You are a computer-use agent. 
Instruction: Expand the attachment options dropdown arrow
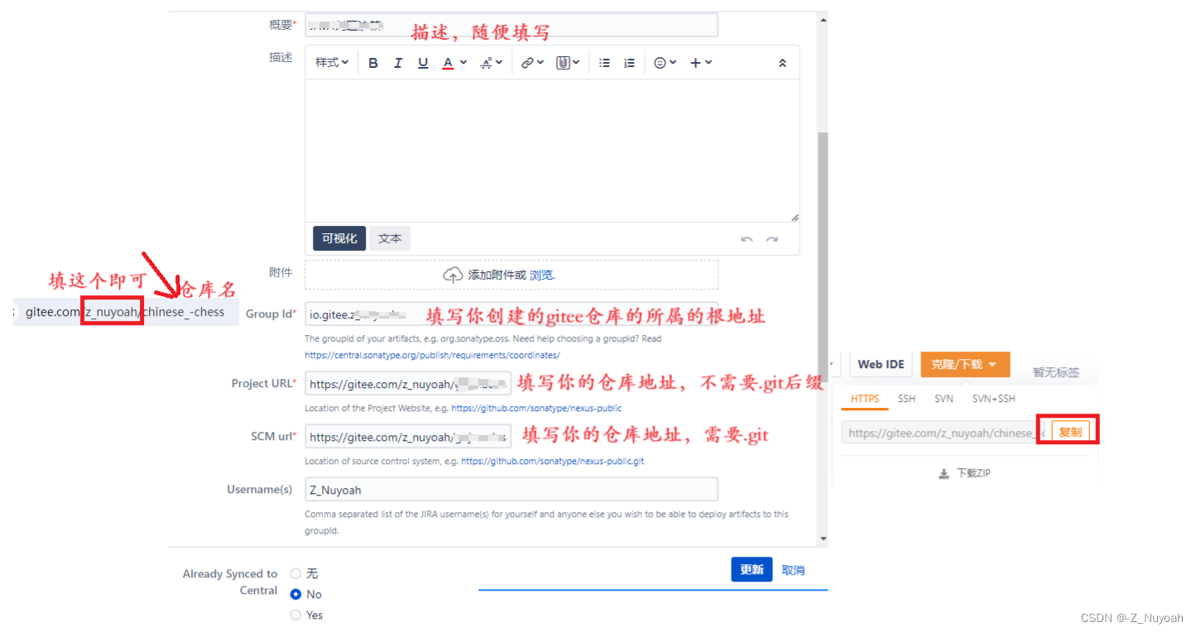[x=576, y=63]
